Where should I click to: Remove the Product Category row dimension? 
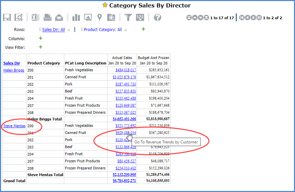[x=126, y=30]
